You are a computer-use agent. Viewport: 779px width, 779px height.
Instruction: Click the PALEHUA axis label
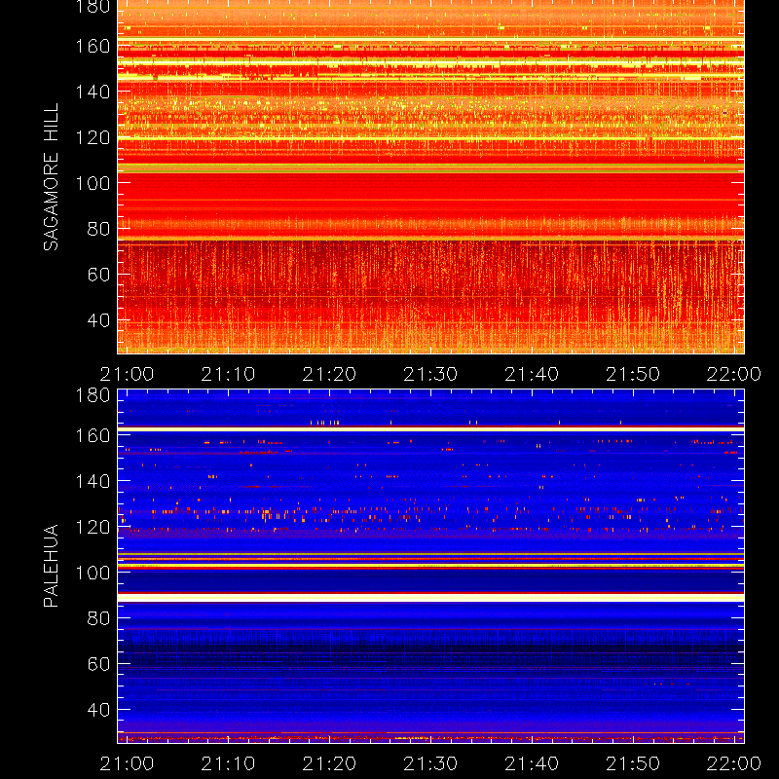(x=52, y=566)
